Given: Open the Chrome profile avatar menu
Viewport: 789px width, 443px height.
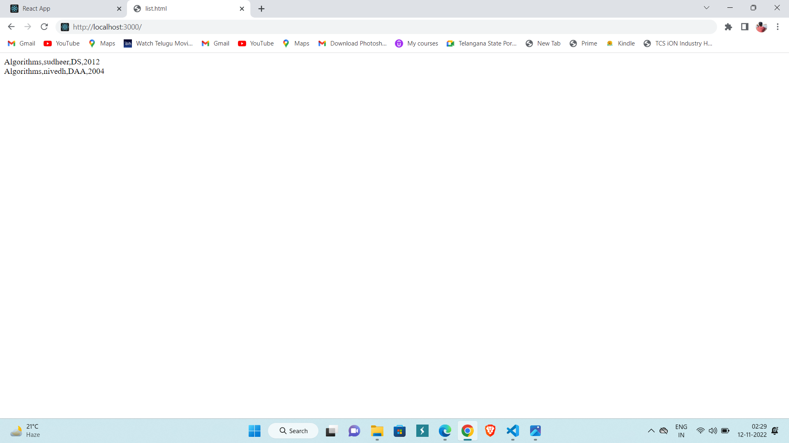Looking at the screenshot, I should click(x=761, y=27).
